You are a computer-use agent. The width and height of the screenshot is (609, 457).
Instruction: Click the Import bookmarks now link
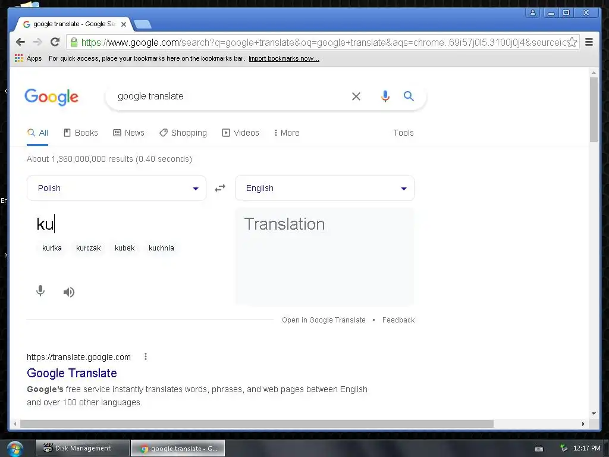(284, 59)
